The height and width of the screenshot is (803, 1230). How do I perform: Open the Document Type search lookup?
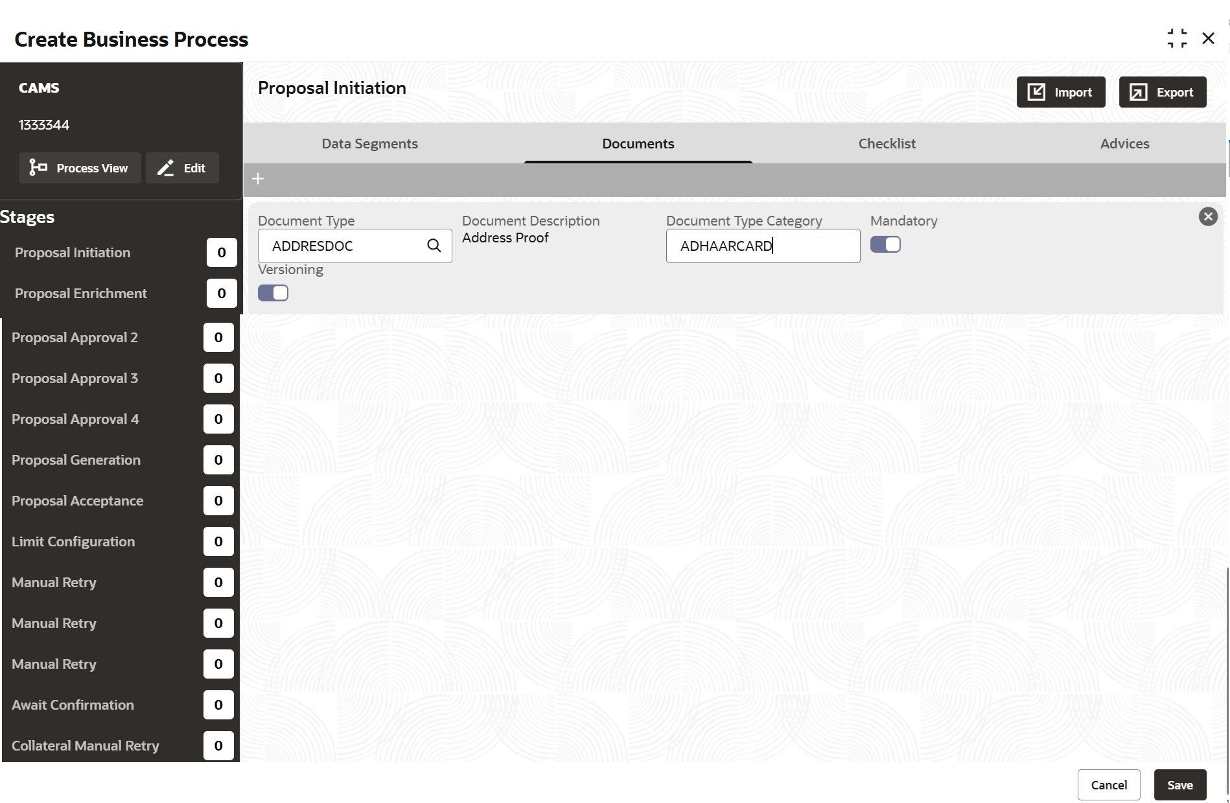[434, 246]
